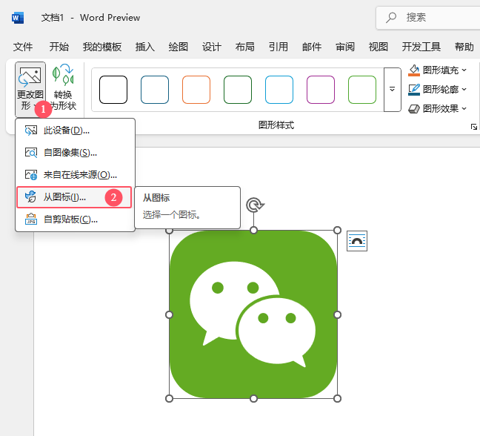Click the rotation handle above the image
Screen dimensions: 480x436
[x=254, y=205]
